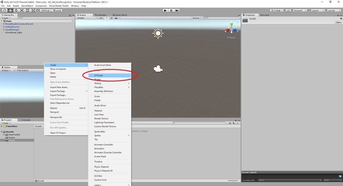
Task: Toggle 2D scene view mode
Action: pyautogui.click(x=101, y=18)
